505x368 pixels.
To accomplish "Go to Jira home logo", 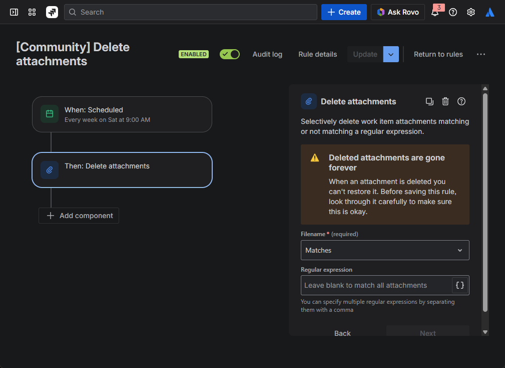I will [x=52, y=12].
